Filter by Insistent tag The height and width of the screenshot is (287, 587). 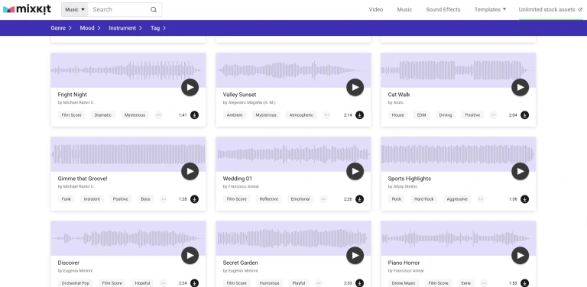click(x=92, y=199)
